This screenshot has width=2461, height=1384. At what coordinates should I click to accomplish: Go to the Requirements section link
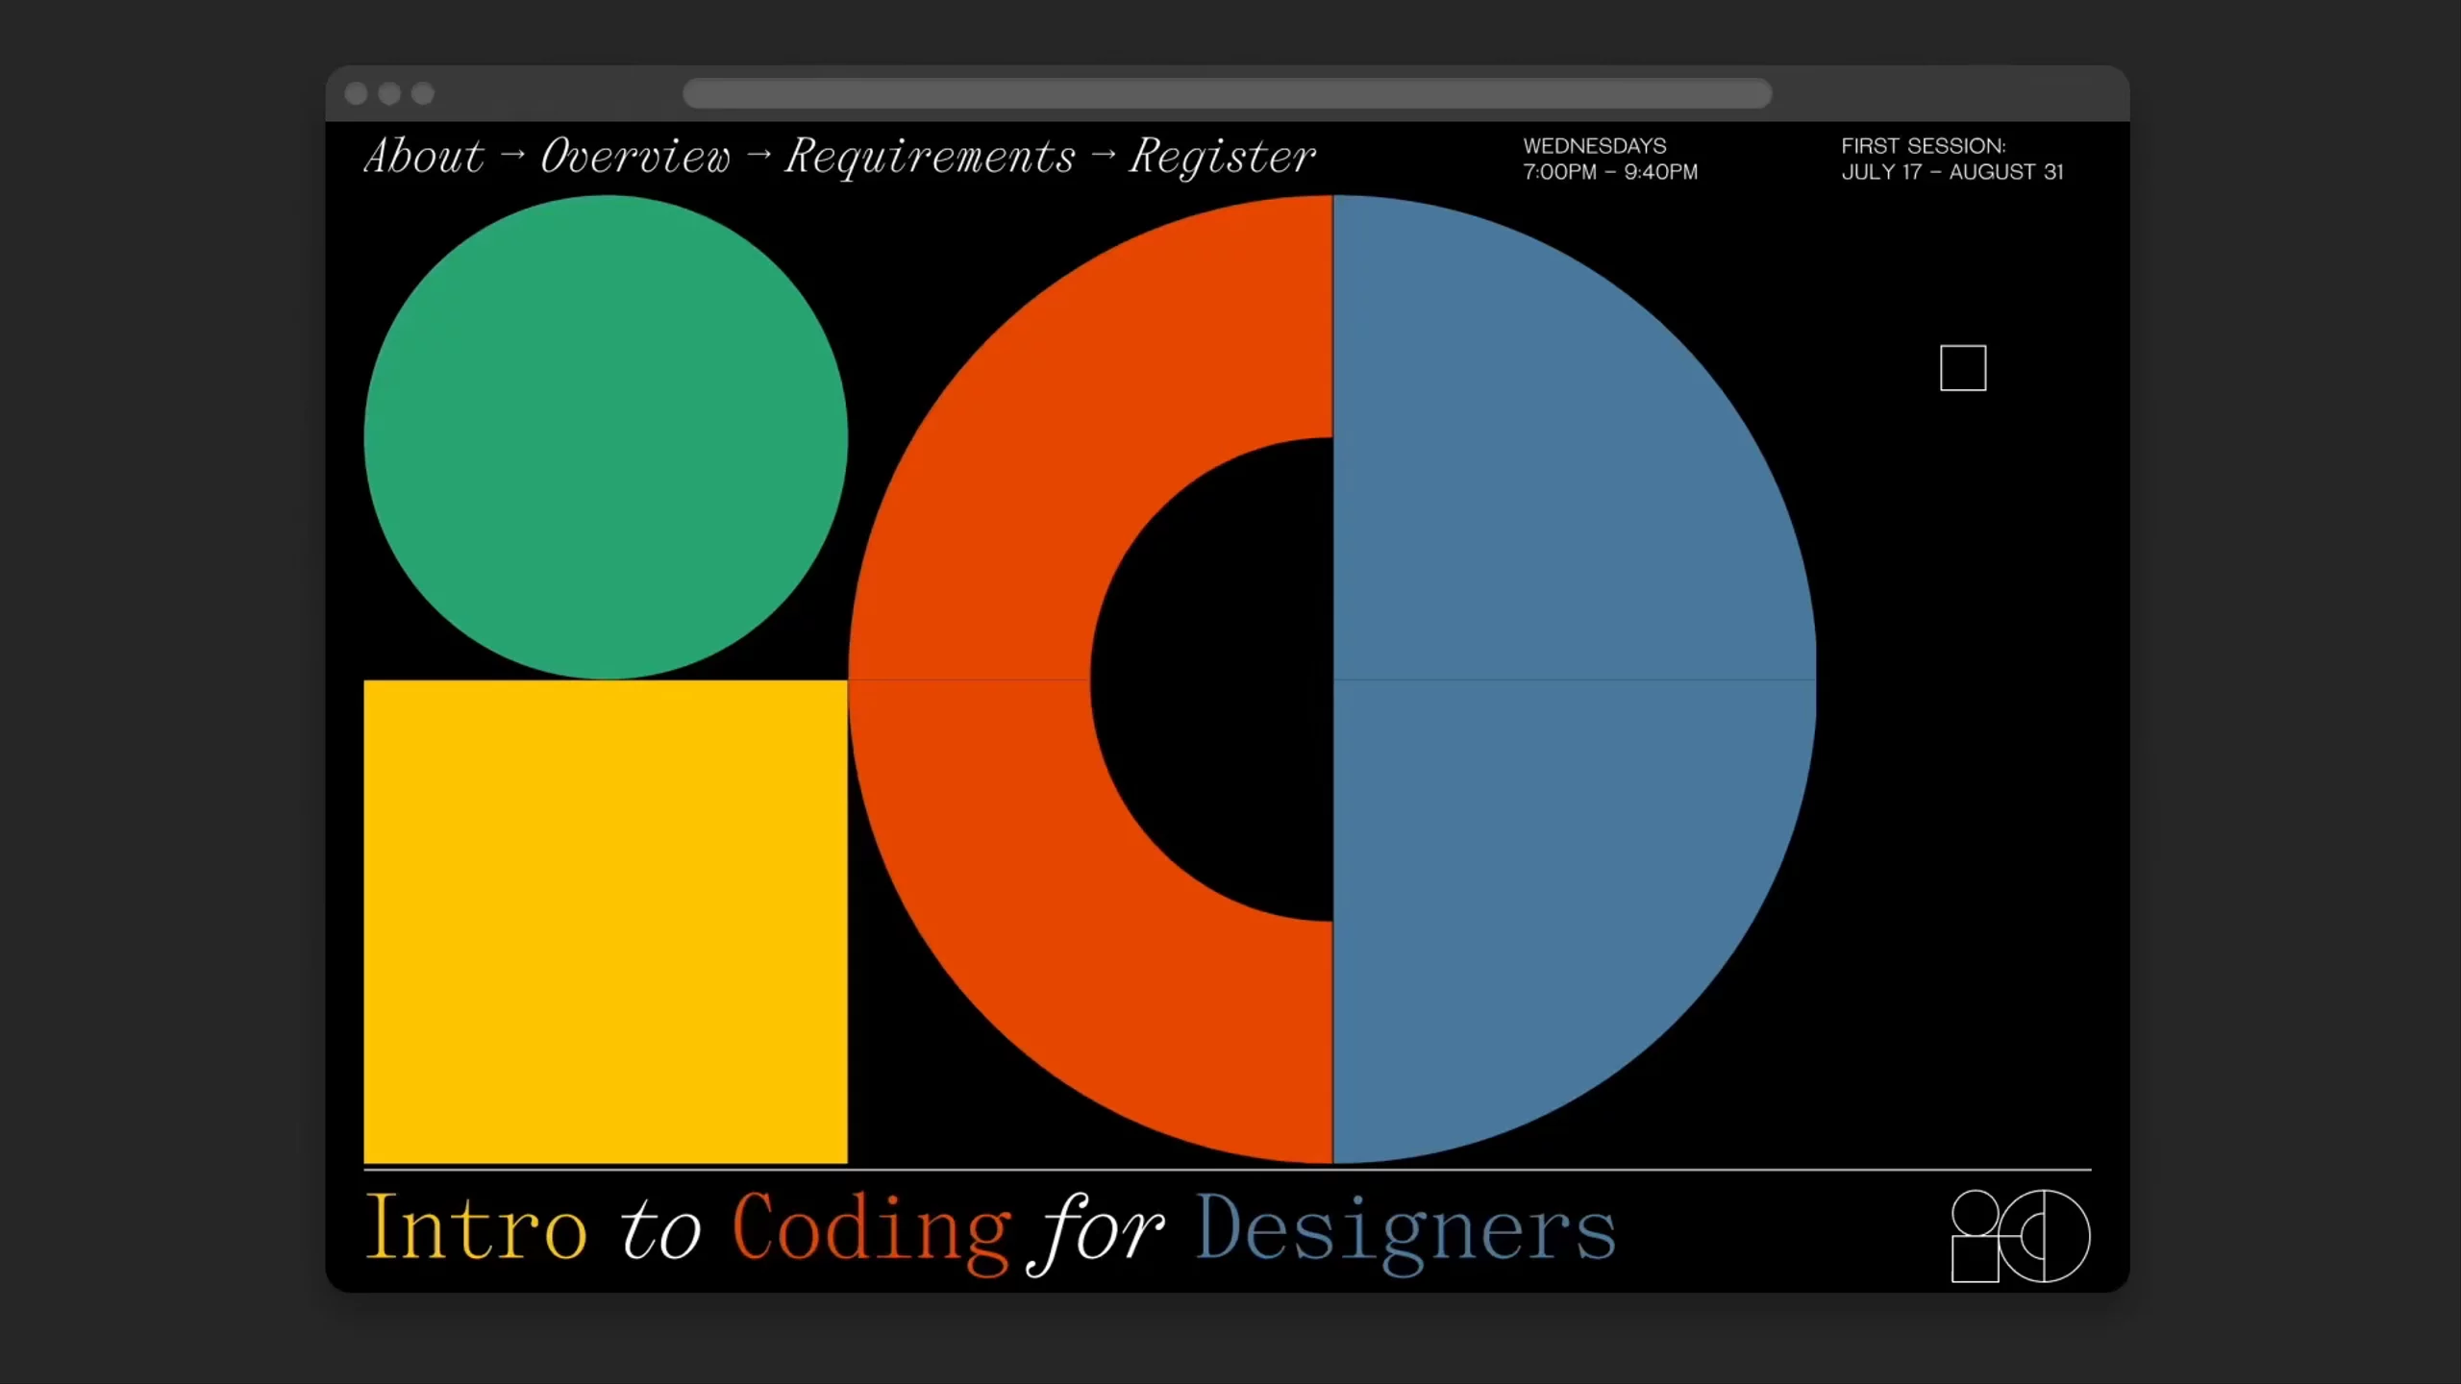point(930,157)
